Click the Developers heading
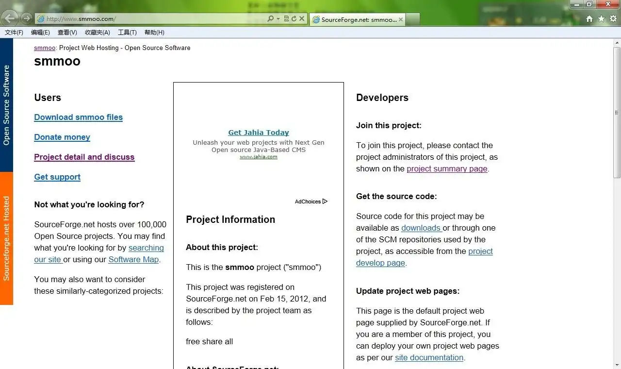This screenshot has width=621, height=369. point(382,98)
